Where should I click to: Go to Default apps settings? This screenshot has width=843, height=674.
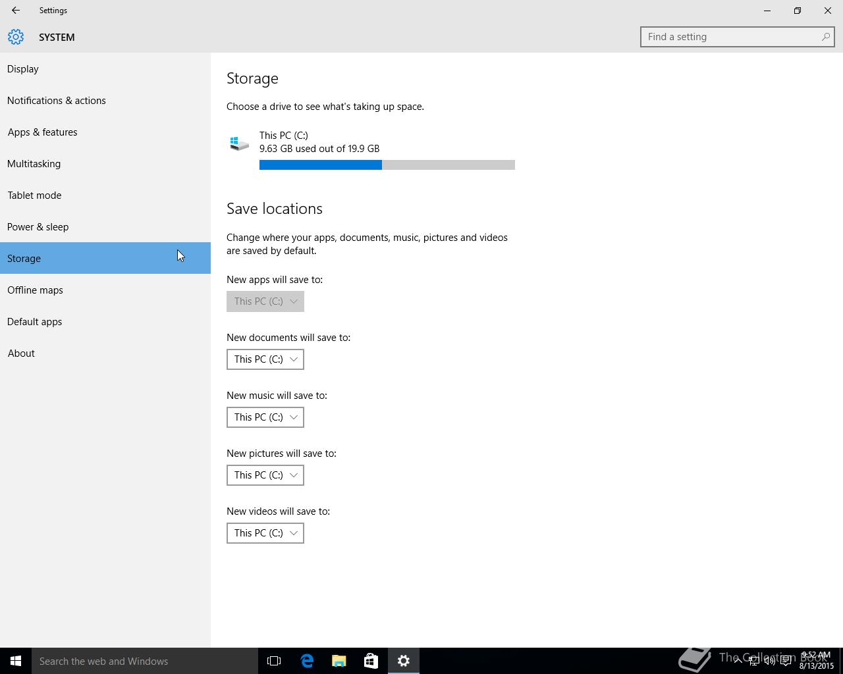click(x=105, y=321)
